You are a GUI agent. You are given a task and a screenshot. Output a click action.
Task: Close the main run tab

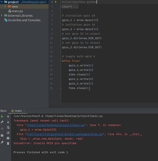[24, 111]
